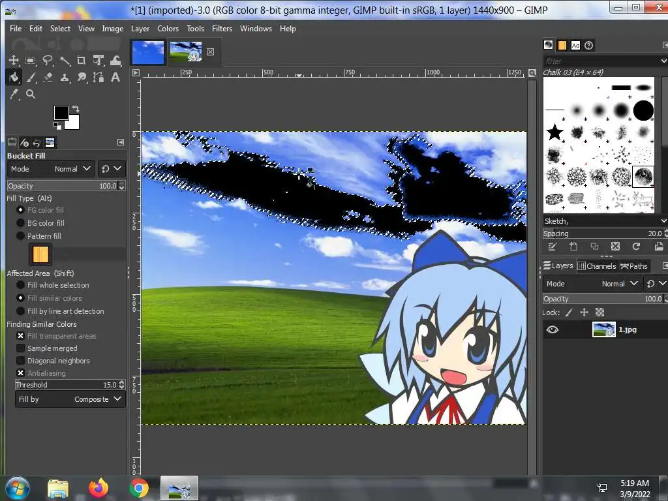Image resolution: width=668 pixels, height=501 pixels.
Task: Toggle lock pixels on layer
Action: (569, 312)
